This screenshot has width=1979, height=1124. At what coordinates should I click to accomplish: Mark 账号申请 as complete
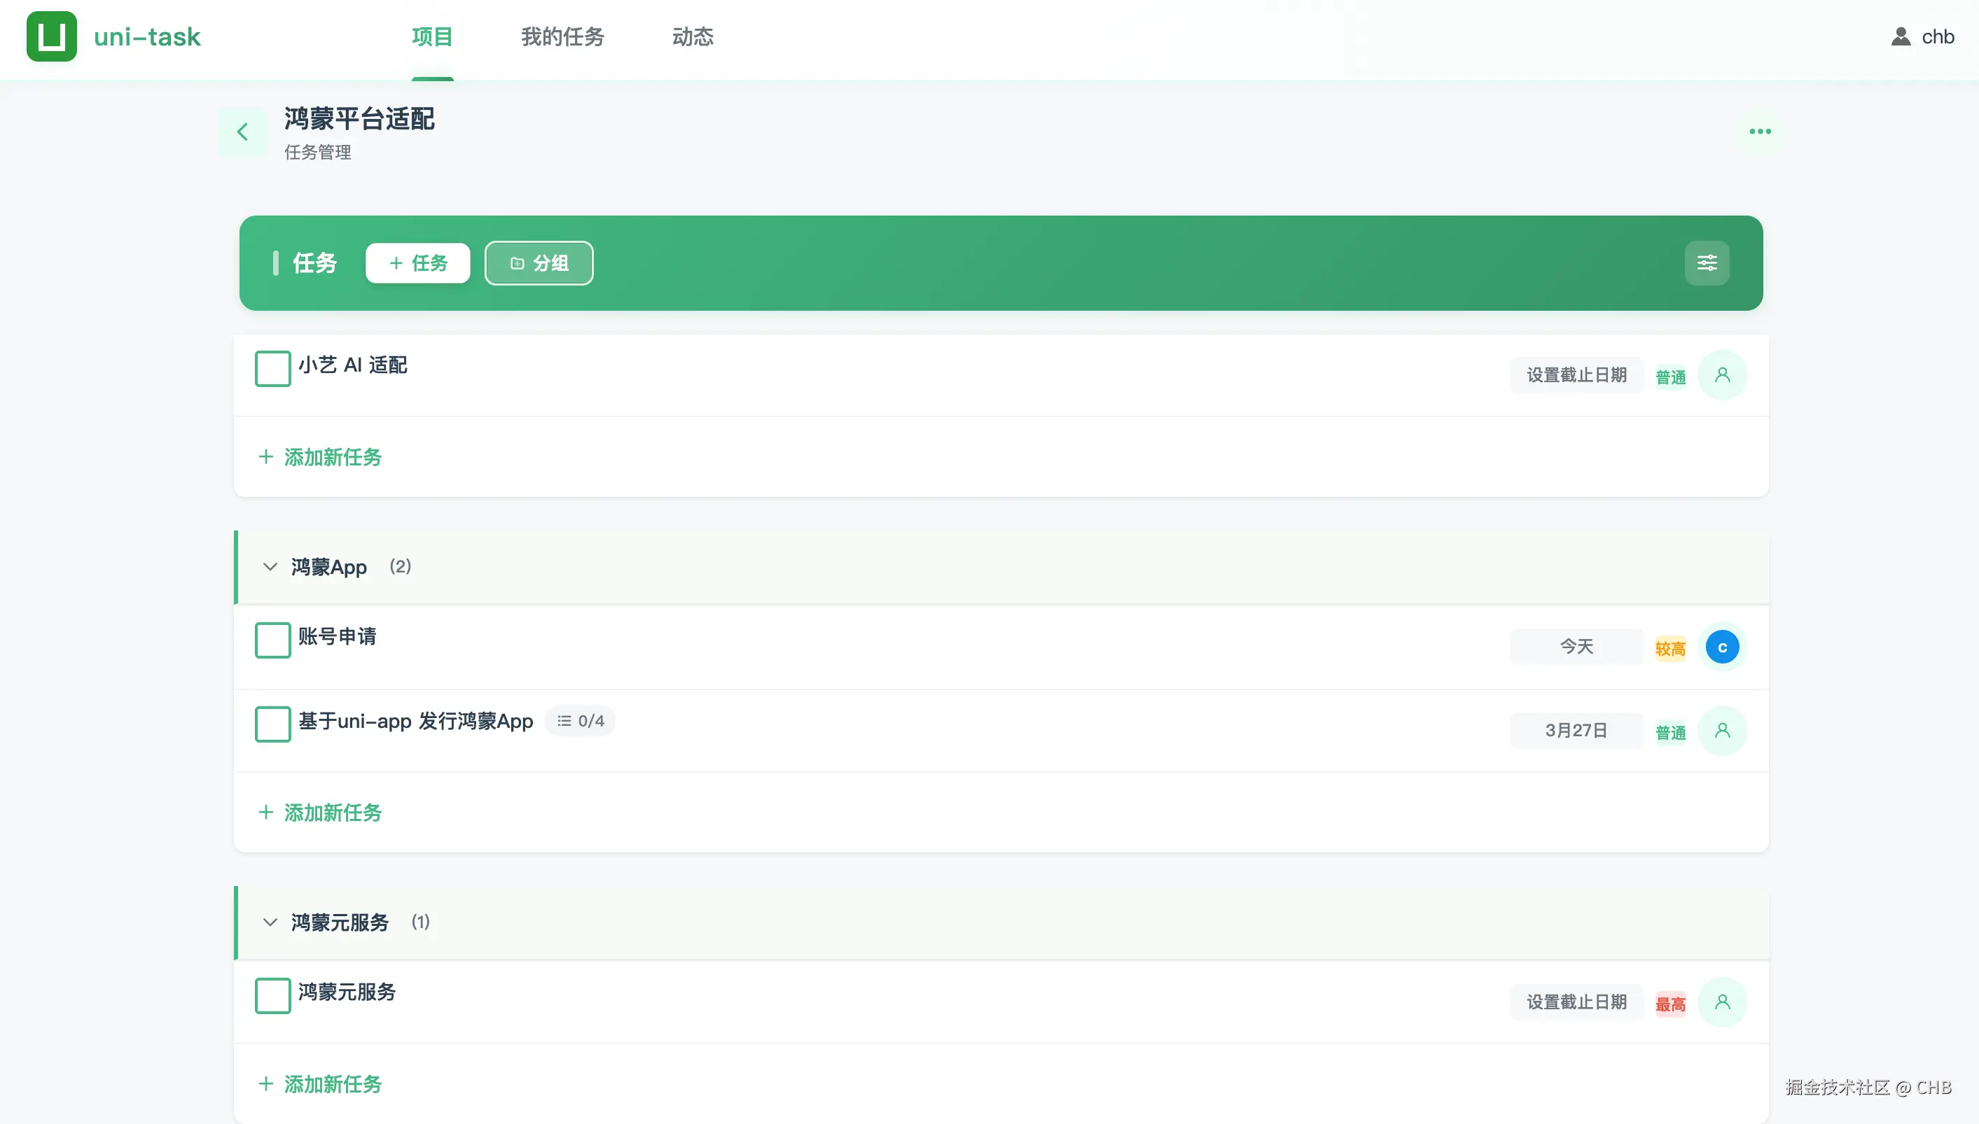tap(272, 641)
